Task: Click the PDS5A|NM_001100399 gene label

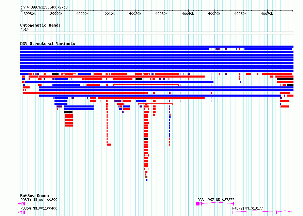Action: click(x=39, y=200)
